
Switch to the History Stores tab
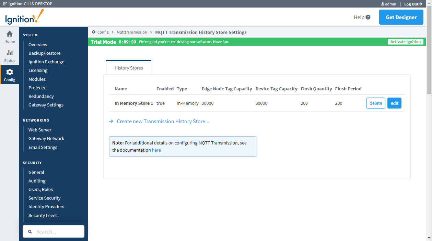click(129, 68)
